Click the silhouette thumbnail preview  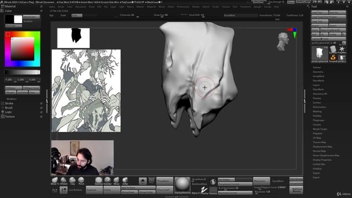73,38
